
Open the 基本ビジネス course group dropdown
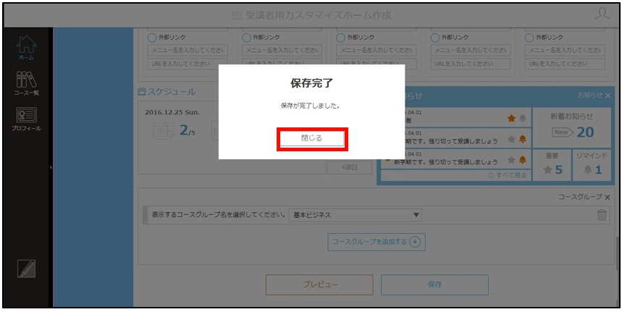coord(356,215)
